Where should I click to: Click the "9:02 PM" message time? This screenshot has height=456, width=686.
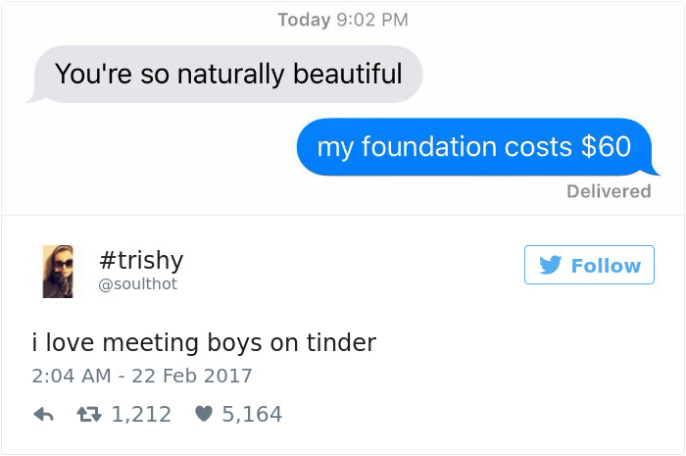[x=372, y=20]
